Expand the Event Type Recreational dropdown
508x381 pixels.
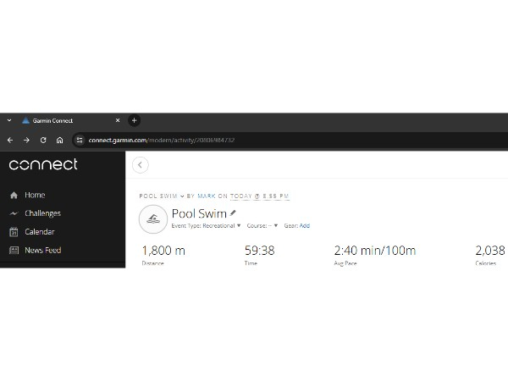click(206, 226)
